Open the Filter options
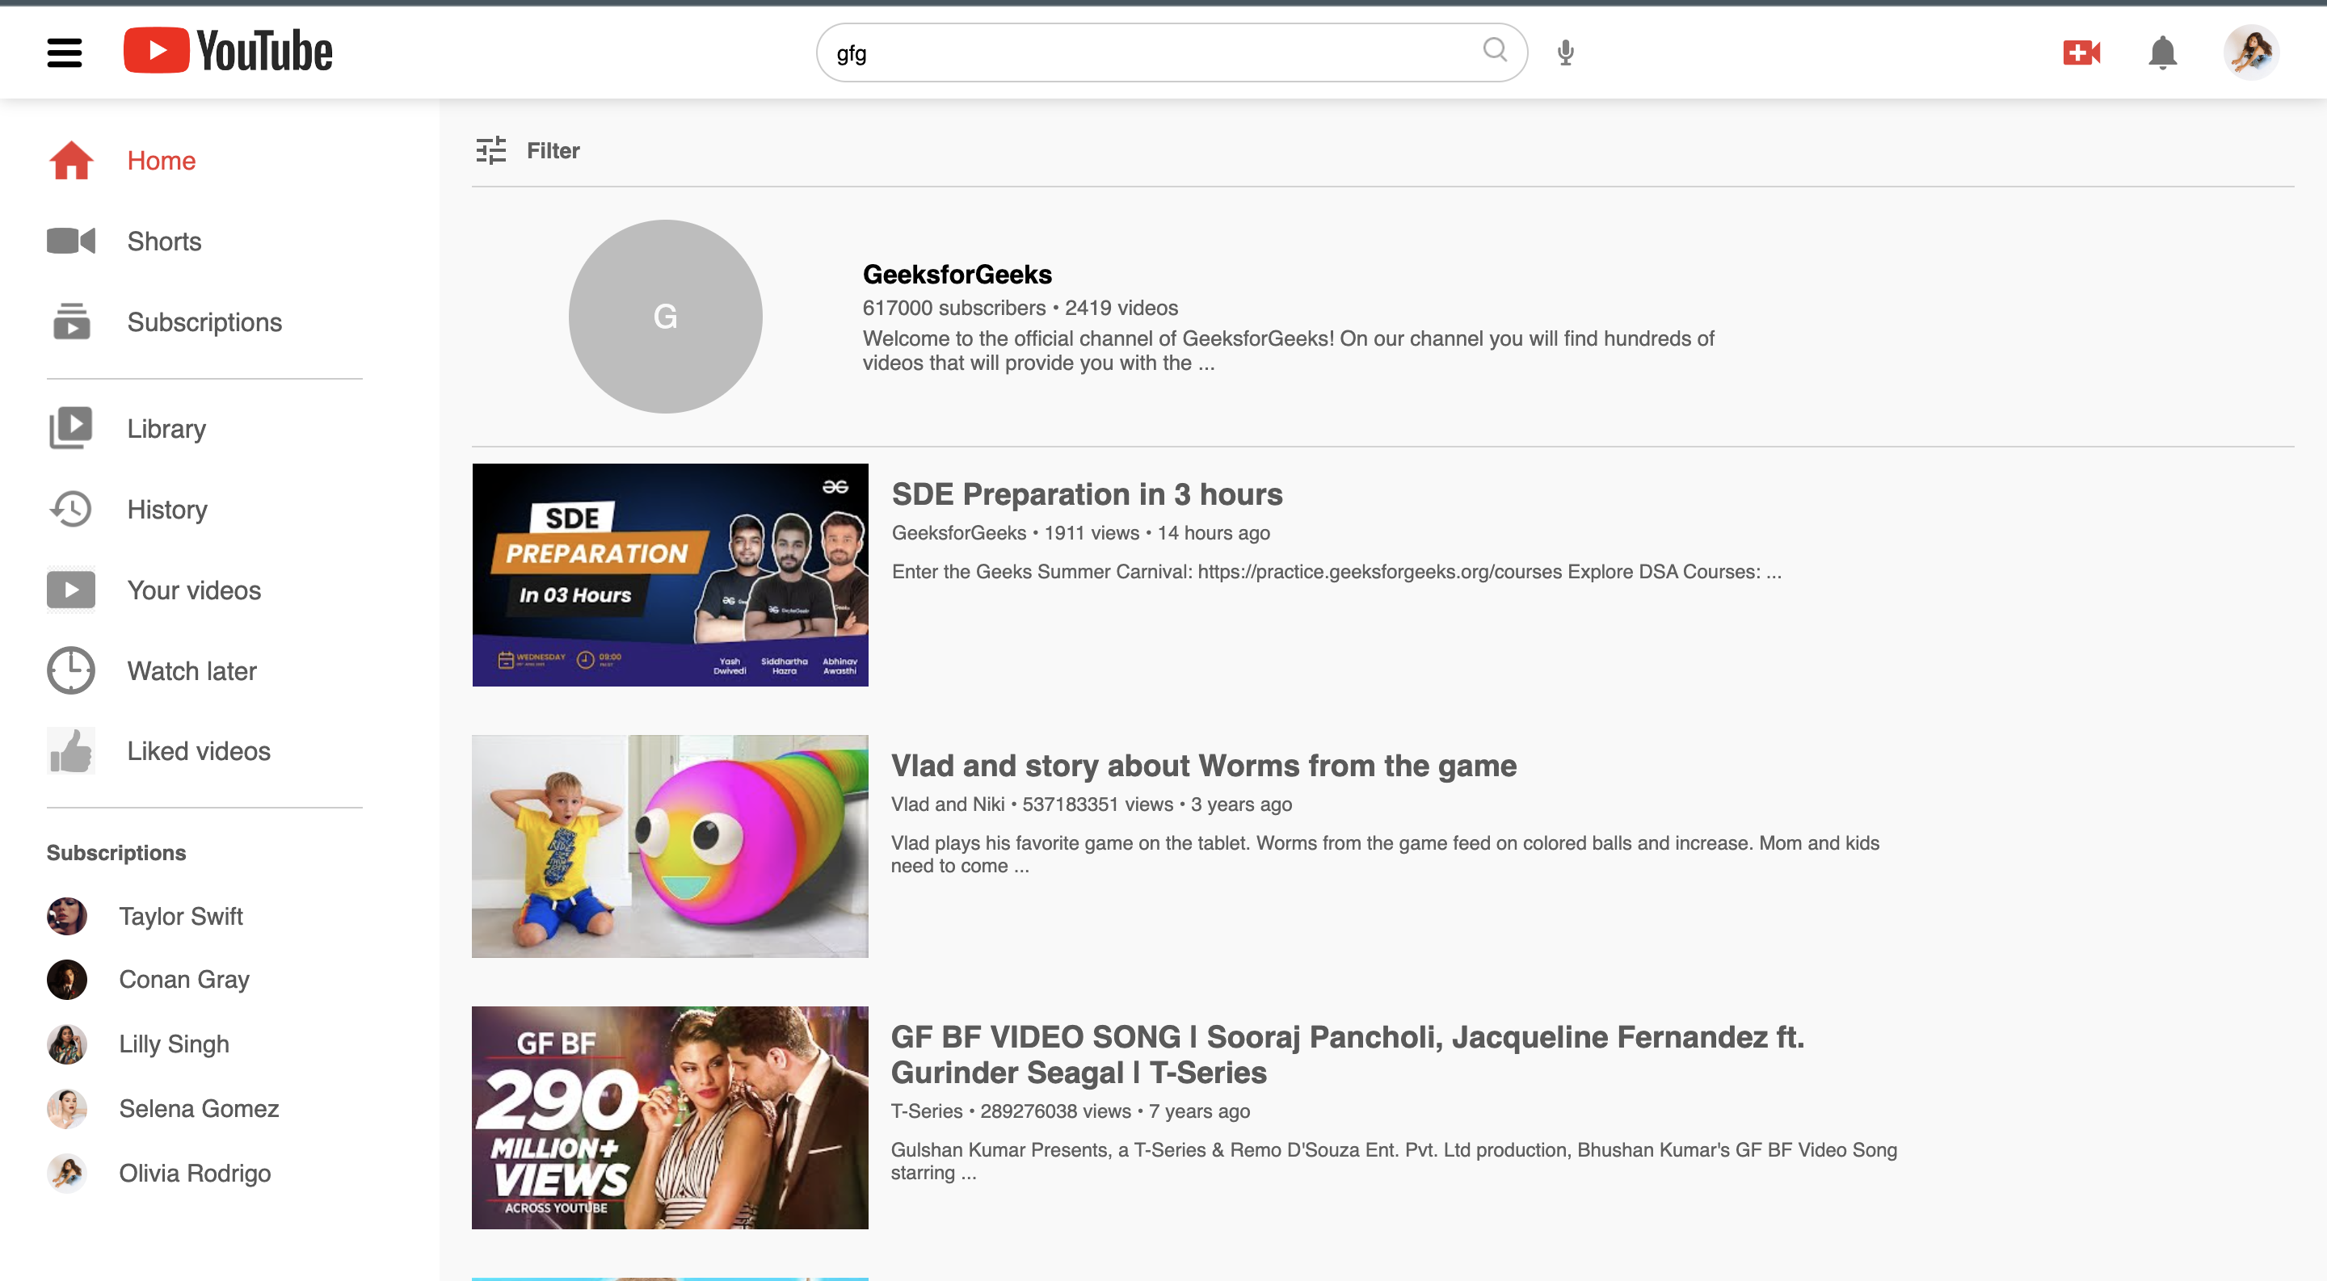Viewport: 2327px width, 1281px height. [x=527, y=150]
